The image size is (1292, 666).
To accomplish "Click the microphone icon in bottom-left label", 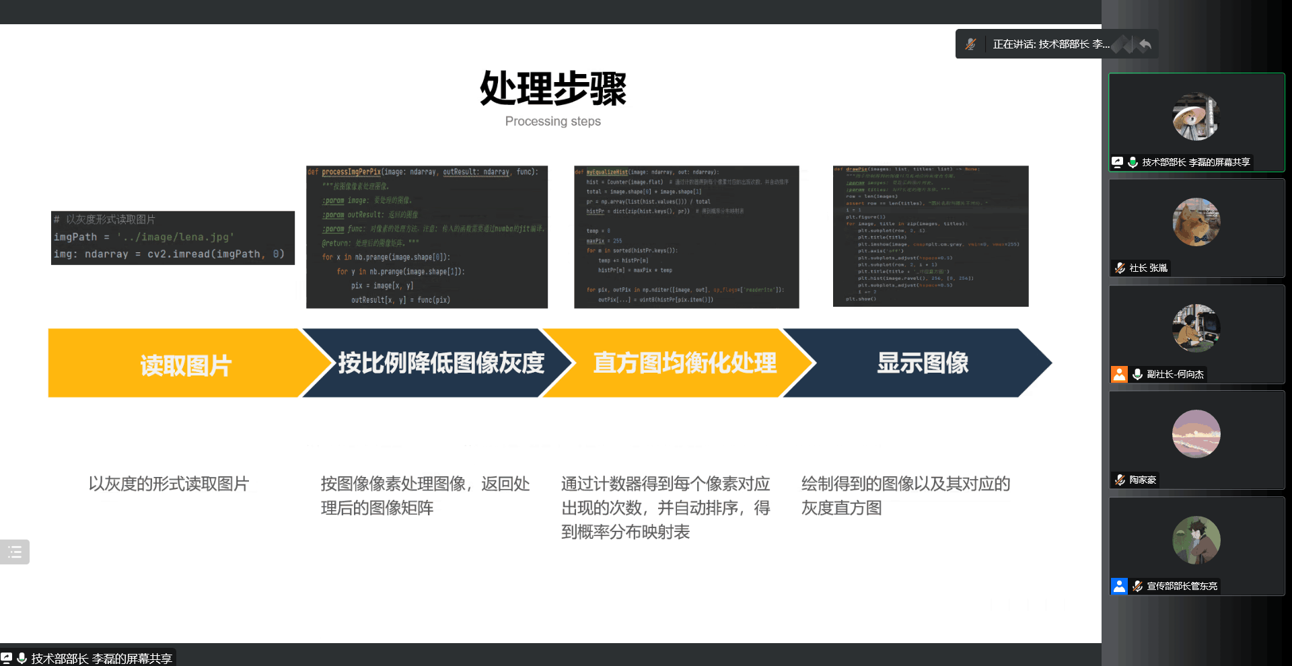I will [22, 658].
